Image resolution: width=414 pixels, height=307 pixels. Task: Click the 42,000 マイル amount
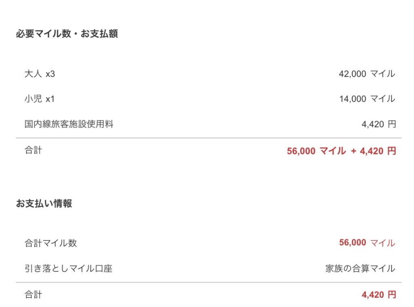(x=367, y=74)
